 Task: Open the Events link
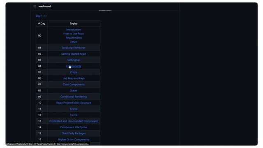[x=74, y=109]
